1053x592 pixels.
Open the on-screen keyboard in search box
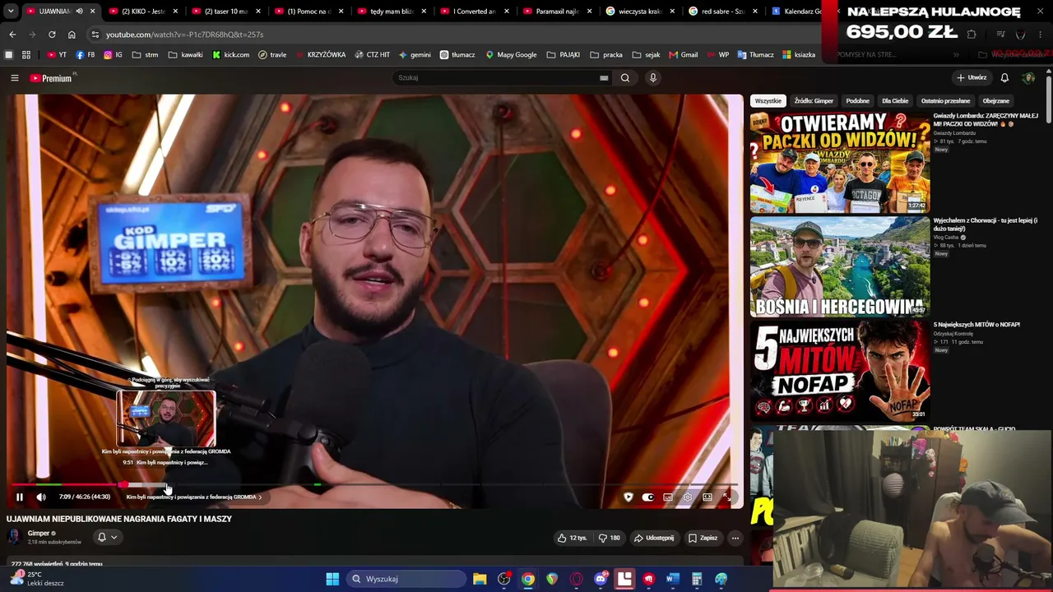[604, 78]
